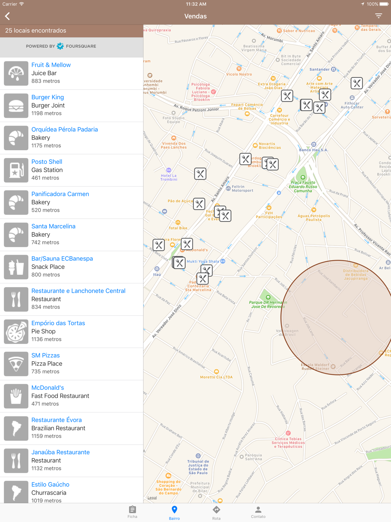Open the McDonald's list link
391x522 pixels.
[47, 388]
